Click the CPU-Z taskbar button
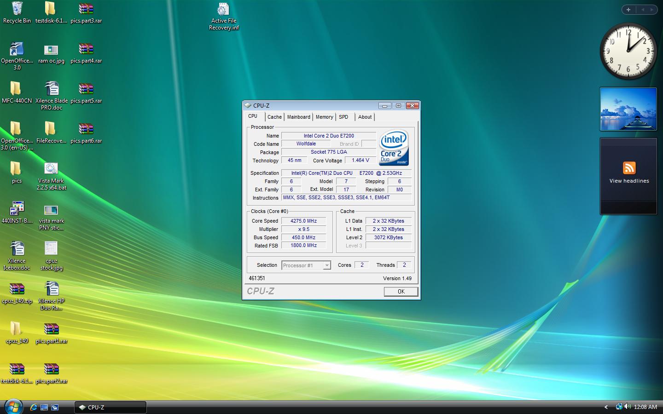The width and height of the screenshot is (663, 414). pos(110,407)
